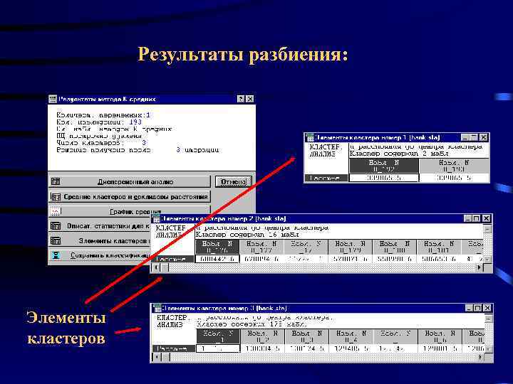
Task: Select value 309065.5 under Н_193 column
Action: click(x=454, y=178)
